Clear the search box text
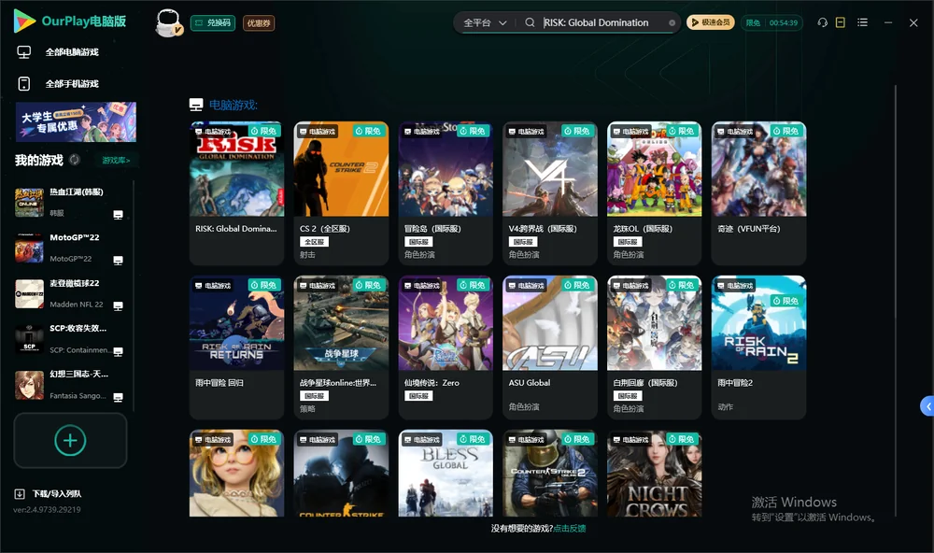 point(672,22)
